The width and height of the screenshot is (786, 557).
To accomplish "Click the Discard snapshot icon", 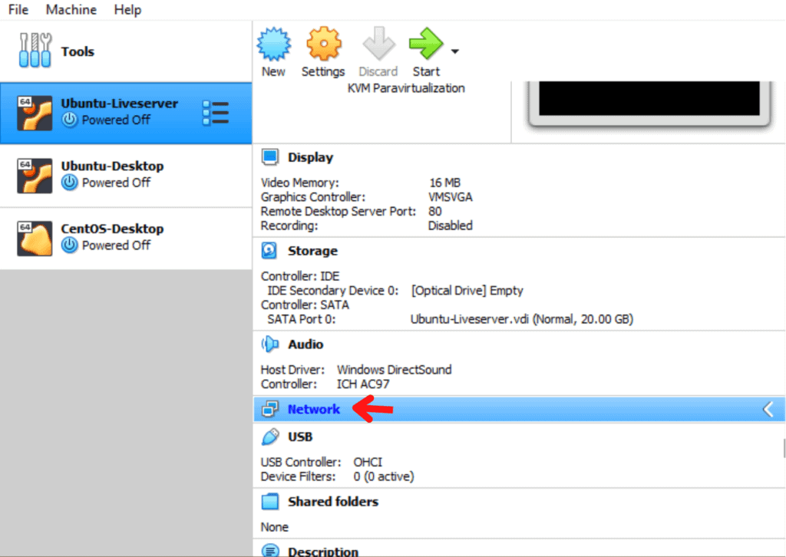I will click(x=378, y=44).
